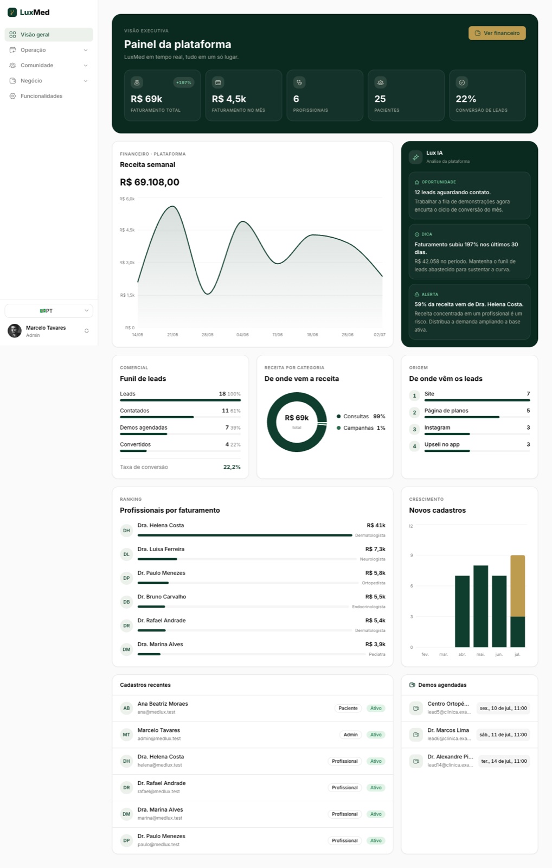Click the Faturamento Total card icon
552x868 pixels.
click(137, 82)
